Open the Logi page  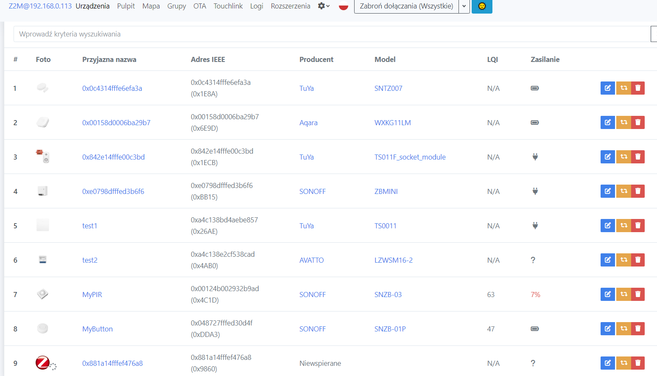point(257,6)
